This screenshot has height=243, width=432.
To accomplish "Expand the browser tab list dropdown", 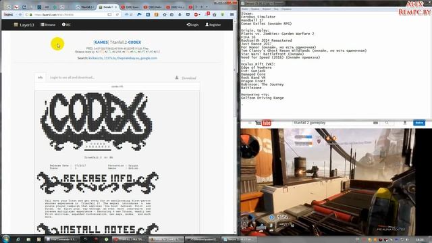I will click(207, 7).
